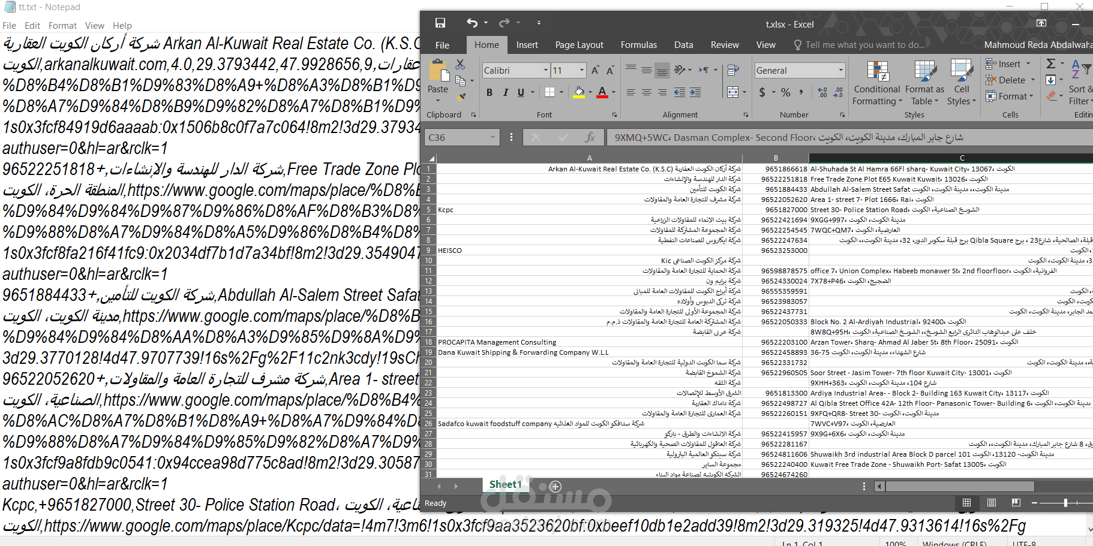Apply Middle Align to cells

click(647, 70)
